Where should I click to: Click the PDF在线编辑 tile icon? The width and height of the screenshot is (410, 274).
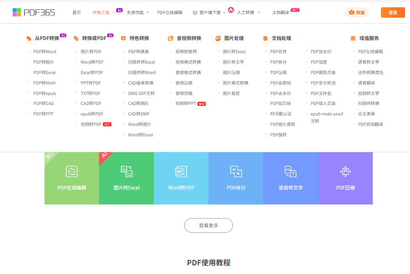click(72, 171)
